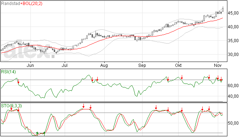Click the 35,00 price axis label
Screen dimensions: 244x137
coord(233,41)
